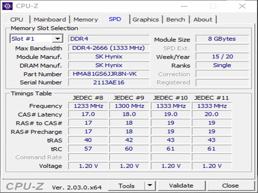Image resolution: width=258 pixels, height=193 pixels.
Task: Click the DDR4 memory type field
Action: coord(109,39)
